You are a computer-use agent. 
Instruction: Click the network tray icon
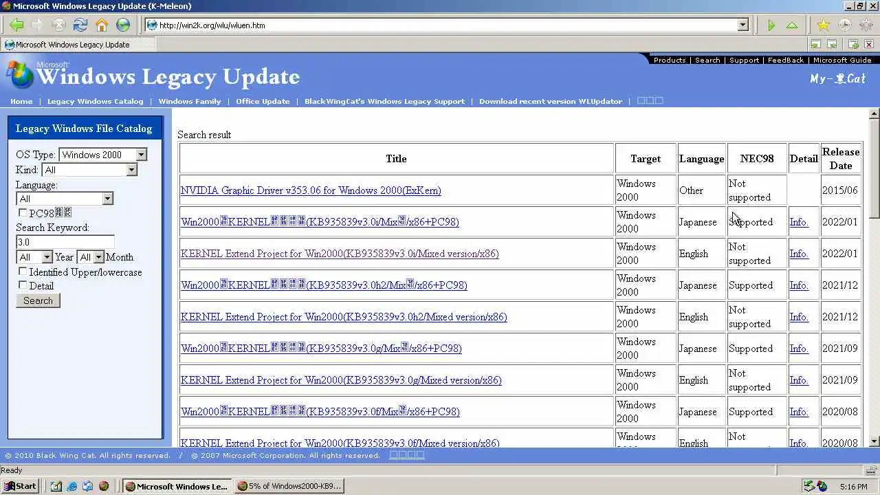(x=809, y=486)
